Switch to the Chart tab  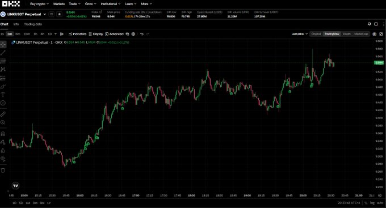pyautogui.click(x=4, y=24)
